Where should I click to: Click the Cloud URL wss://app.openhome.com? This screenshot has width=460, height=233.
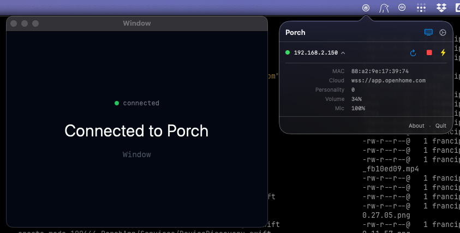389,80
